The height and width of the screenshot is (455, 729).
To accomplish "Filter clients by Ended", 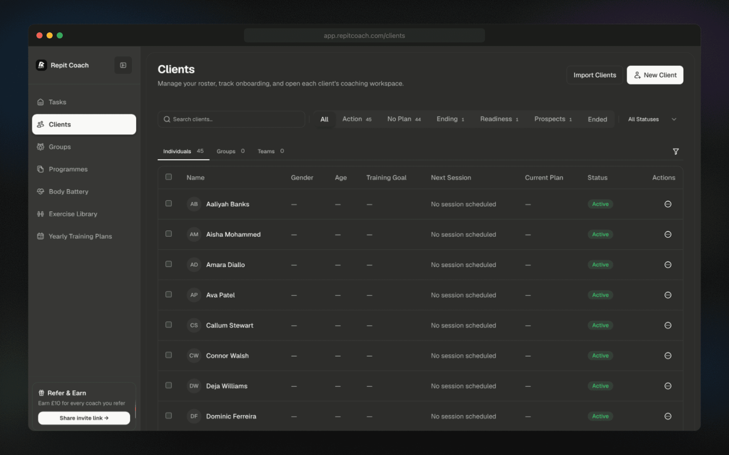I will (597, 120).
